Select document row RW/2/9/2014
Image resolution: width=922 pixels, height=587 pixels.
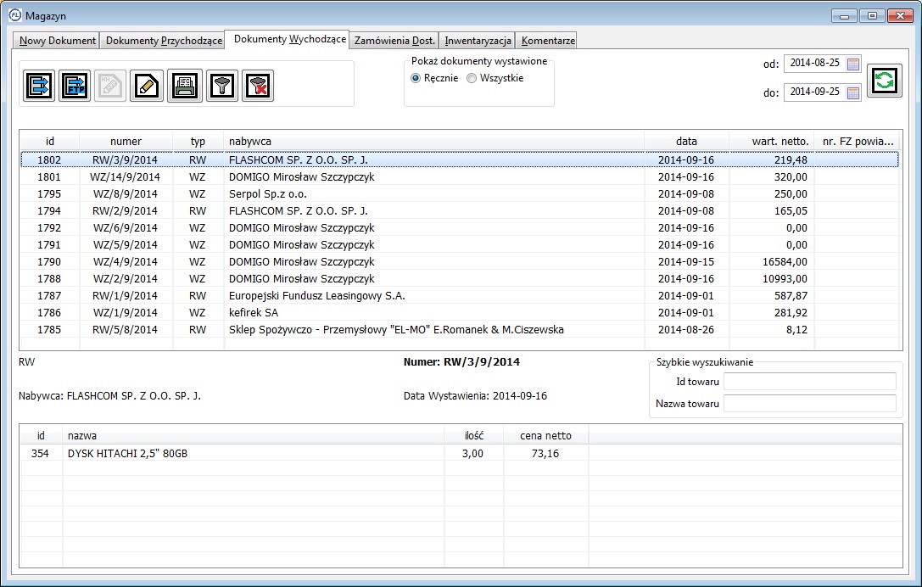click(459, 211)
